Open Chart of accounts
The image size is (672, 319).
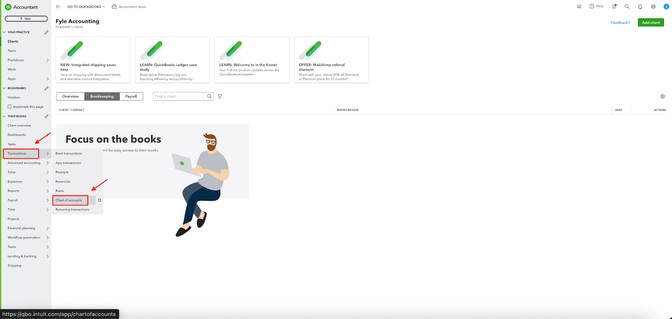(69, 200)
